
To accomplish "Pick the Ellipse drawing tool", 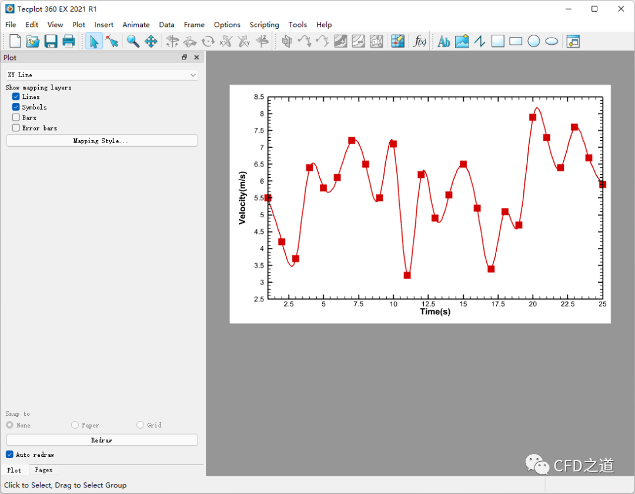I will [552, 41].
